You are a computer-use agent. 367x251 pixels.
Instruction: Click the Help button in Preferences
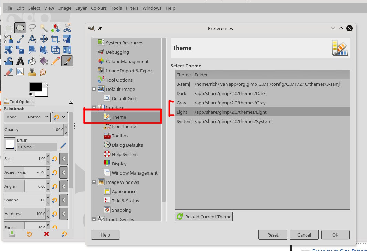point(105,234)
